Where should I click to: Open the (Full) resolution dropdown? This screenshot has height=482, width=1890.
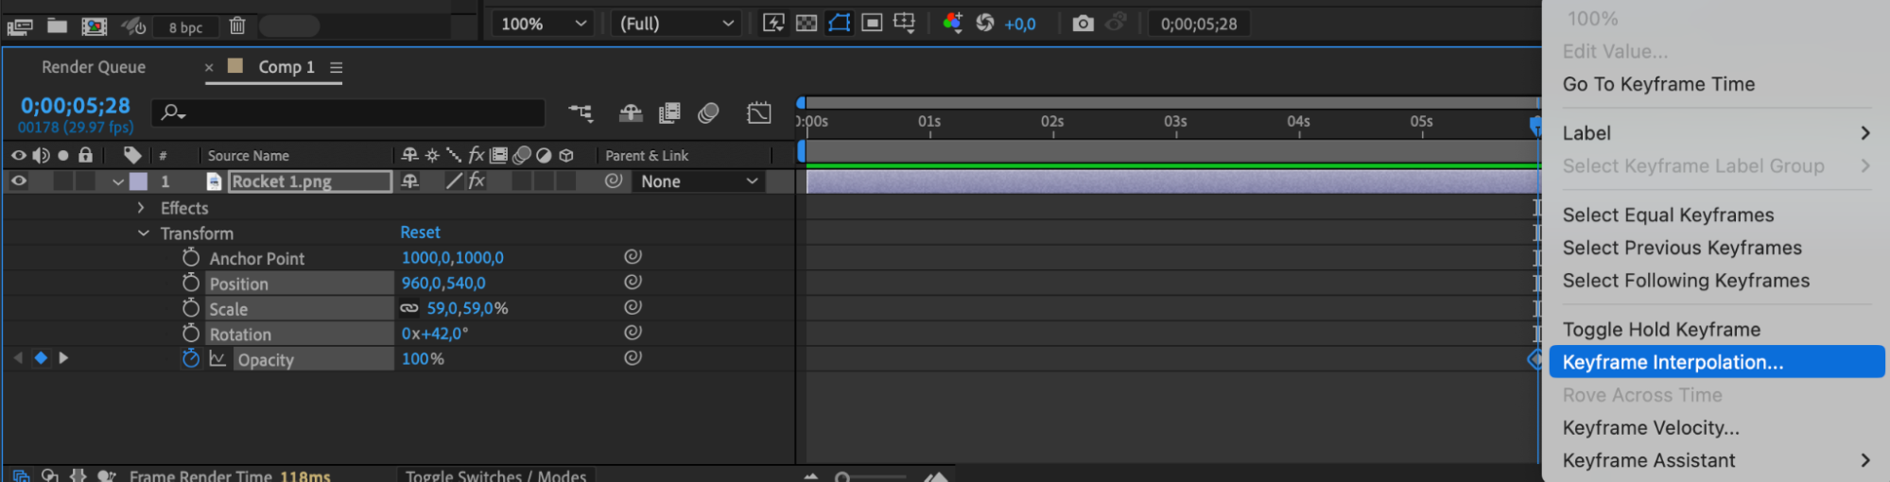click(x=676, y=24)
